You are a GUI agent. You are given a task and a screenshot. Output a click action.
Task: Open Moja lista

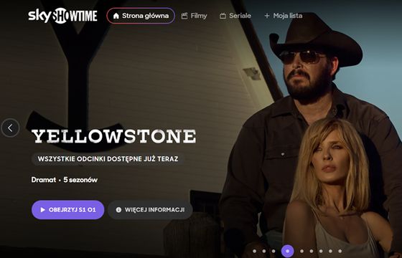pos(284,16)
